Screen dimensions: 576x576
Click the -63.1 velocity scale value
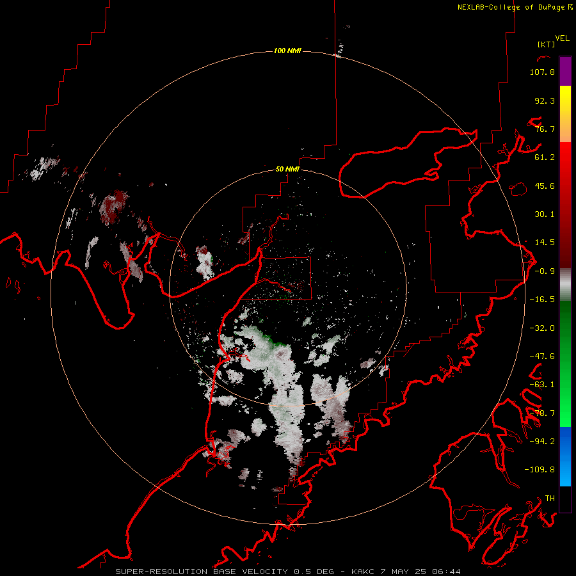click(542, 385)
